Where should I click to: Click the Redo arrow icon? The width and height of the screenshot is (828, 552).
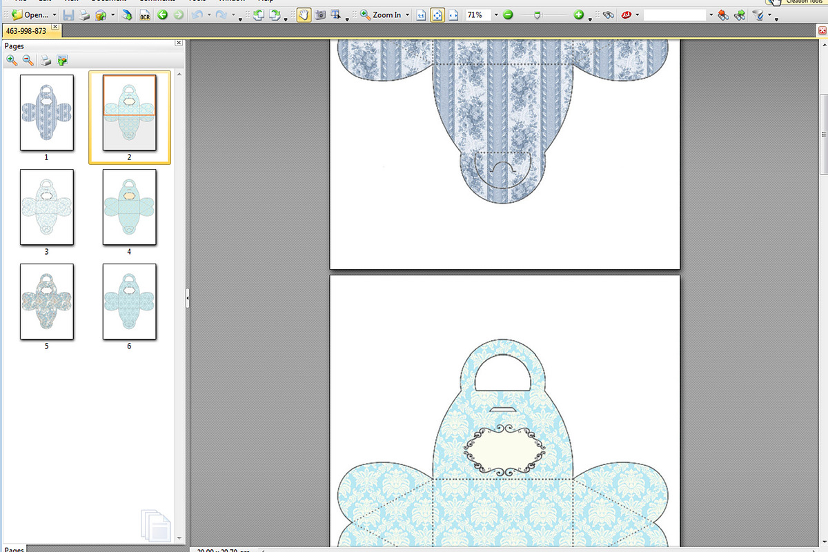point(221,14)
